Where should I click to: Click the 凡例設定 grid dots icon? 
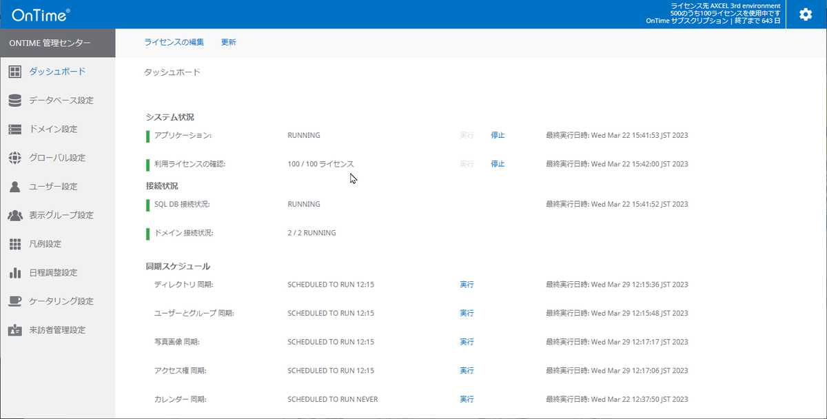pos(14,244)
